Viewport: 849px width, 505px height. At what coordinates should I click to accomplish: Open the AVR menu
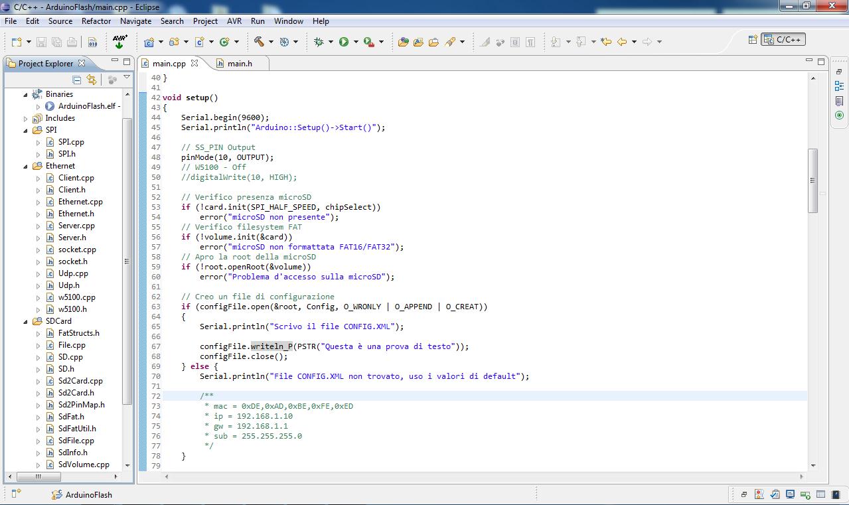click(234, 21)
